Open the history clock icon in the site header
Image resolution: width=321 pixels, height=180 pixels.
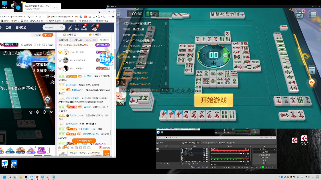(x=70, y=27)
